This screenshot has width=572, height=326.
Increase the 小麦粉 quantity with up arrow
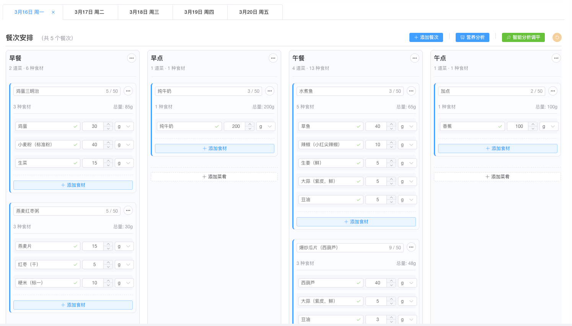tap(108, 142)
